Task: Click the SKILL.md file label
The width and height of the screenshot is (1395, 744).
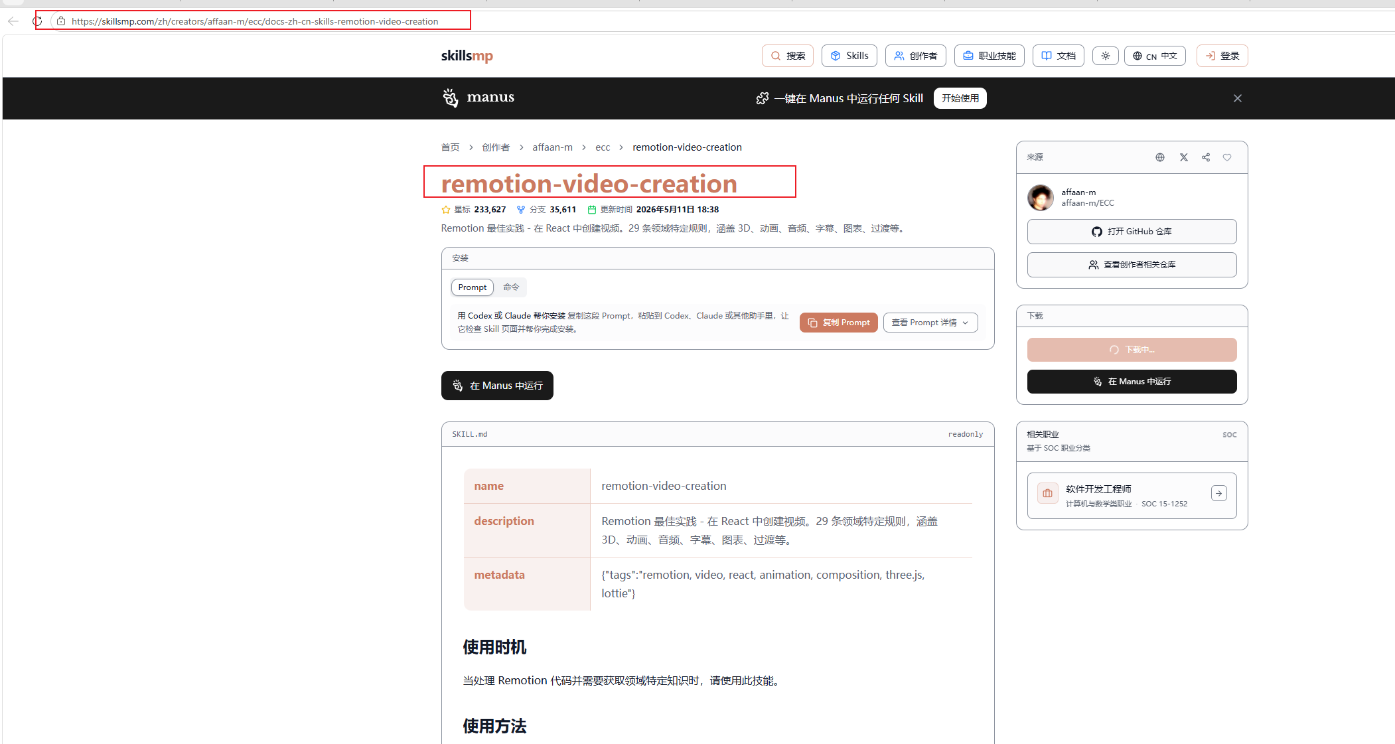Action: [x=470, y=434]
